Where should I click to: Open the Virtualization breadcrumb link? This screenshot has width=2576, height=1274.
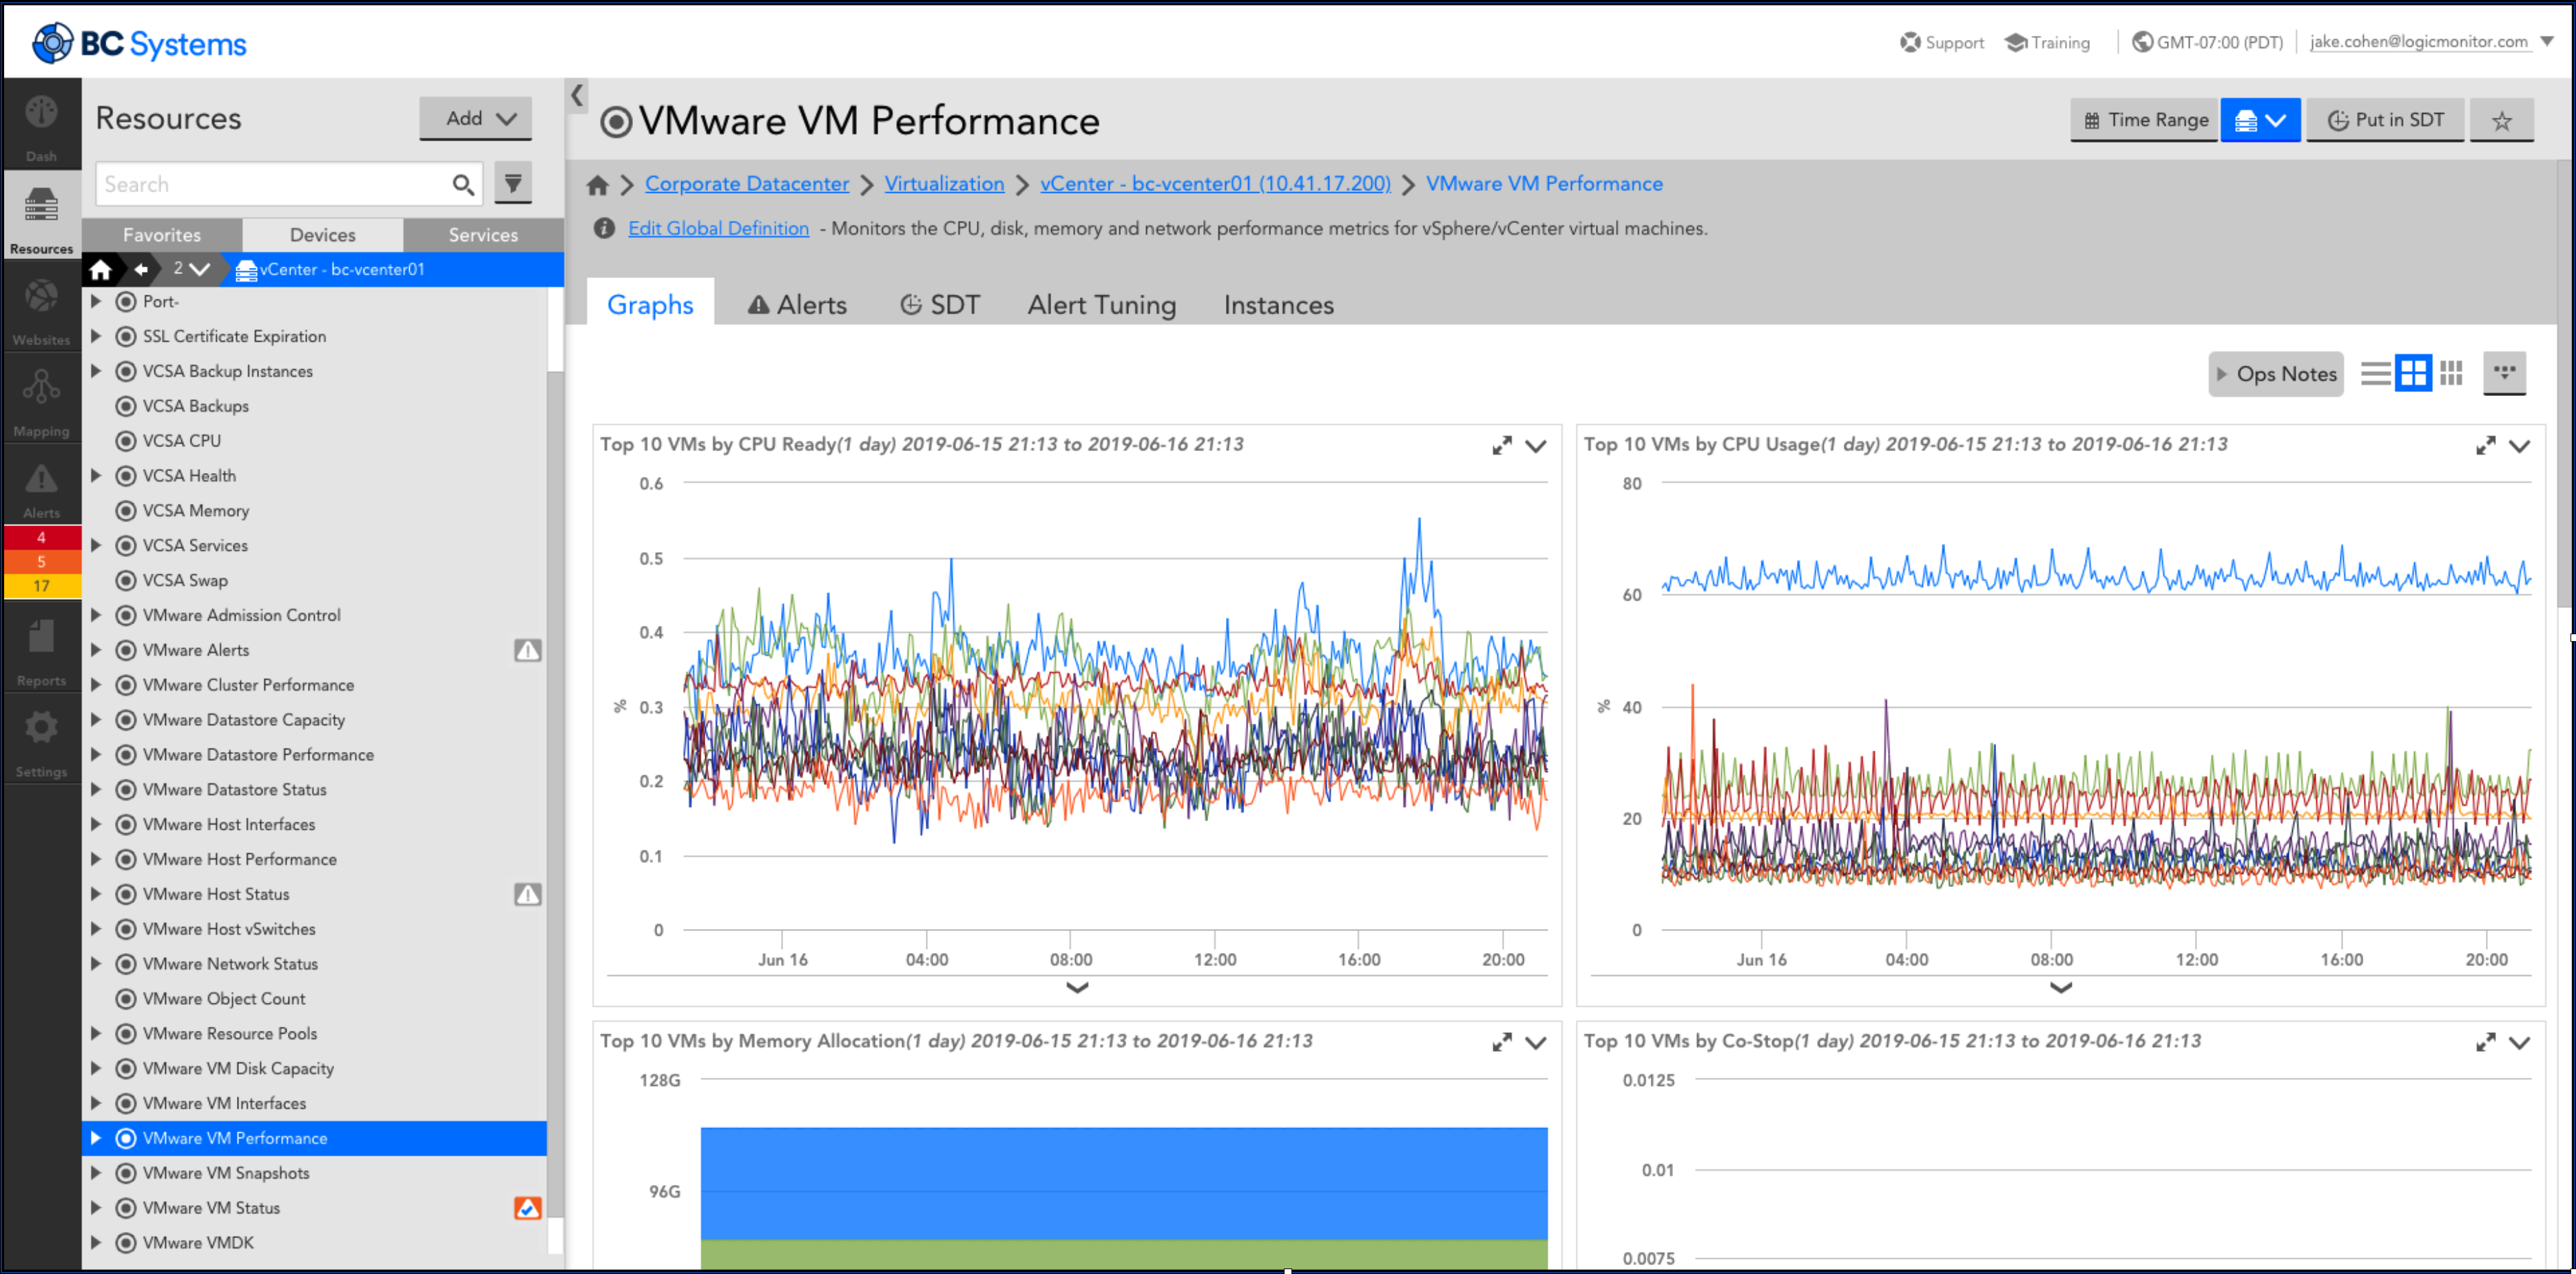coord(944,184)
